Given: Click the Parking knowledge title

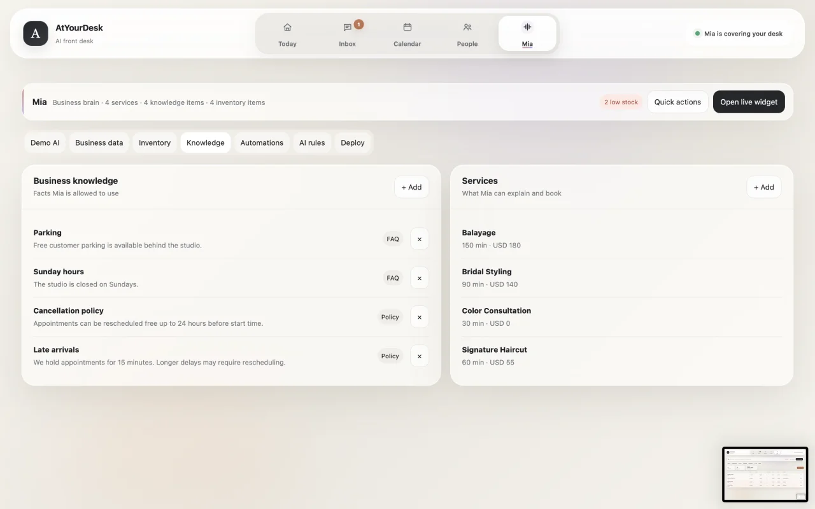Looking at the screenshot, I should coord(48,233).
